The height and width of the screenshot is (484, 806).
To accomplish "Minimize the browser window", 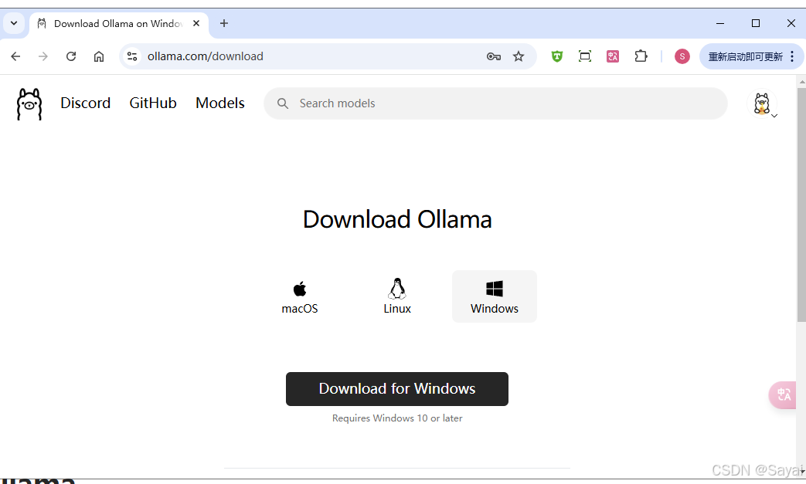I will pyautogui.click(x=720, y=23).
